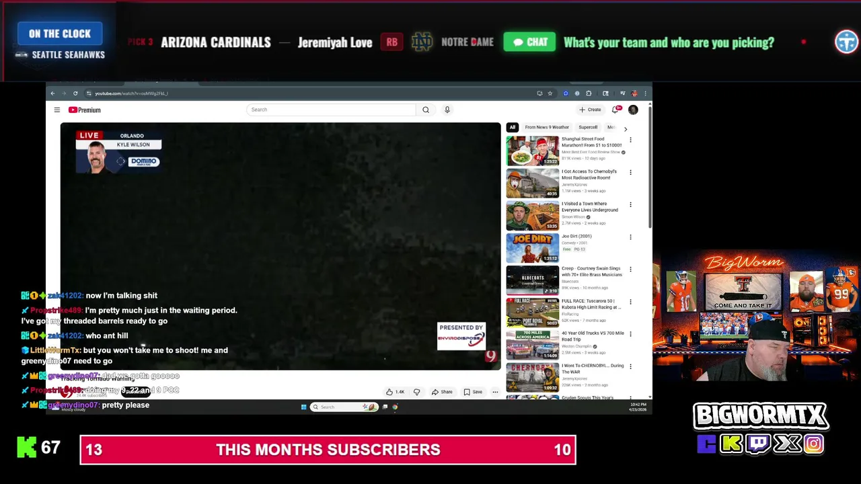861x484 pixels.
Task: Reload the YouTube page
Action: point(75,93)
